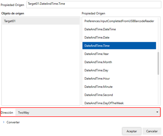Image resolution: width=163 pixels, height=136 pixels.
Task: Pick DateAndTime.Minute from the list
Action: click(119, 87)
